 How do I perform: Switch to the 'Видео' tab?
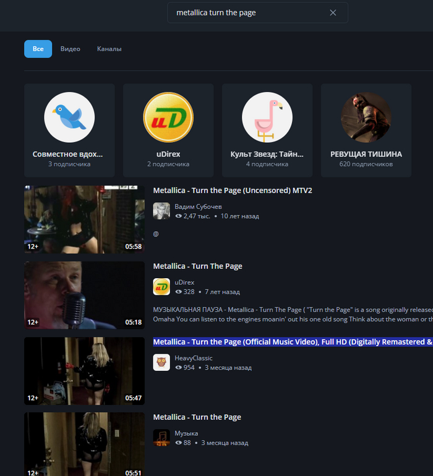point(70,49)
